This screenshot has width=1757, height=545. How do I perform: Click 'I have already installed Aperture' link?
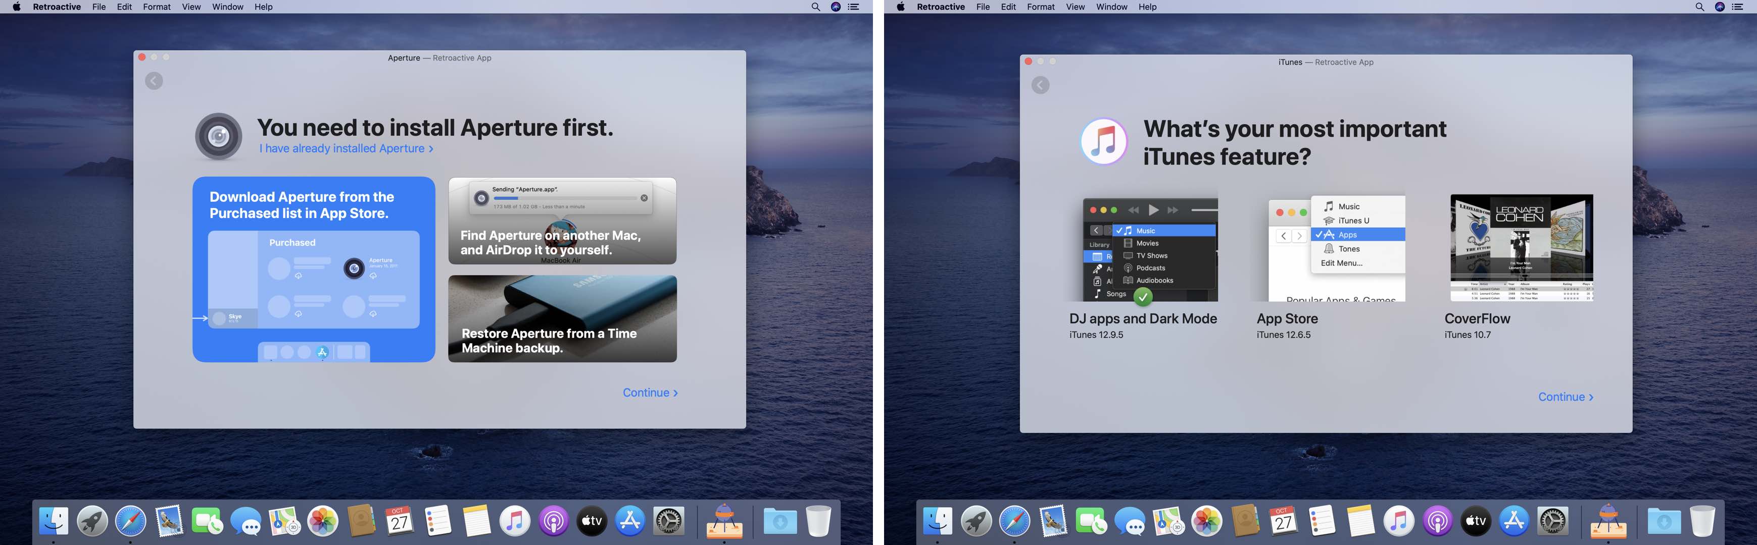click(346, 148)
